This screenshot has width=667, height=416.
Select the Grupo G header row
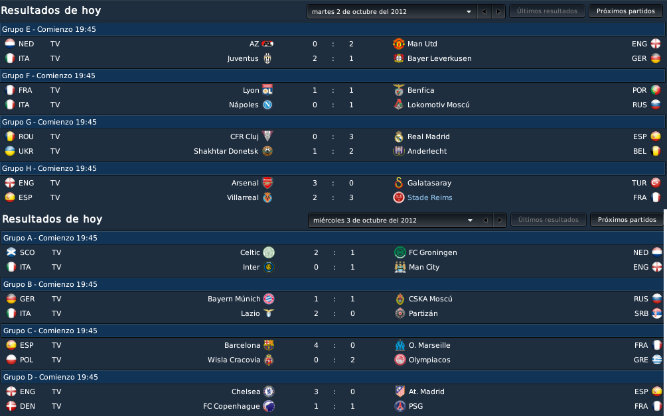pos(333,122)
